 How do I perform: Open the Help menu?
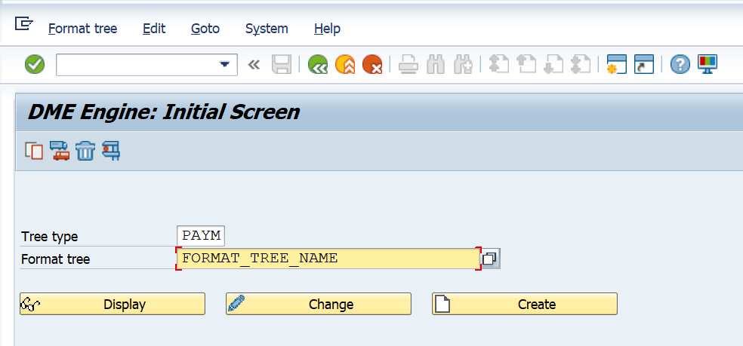click(327, 29)
